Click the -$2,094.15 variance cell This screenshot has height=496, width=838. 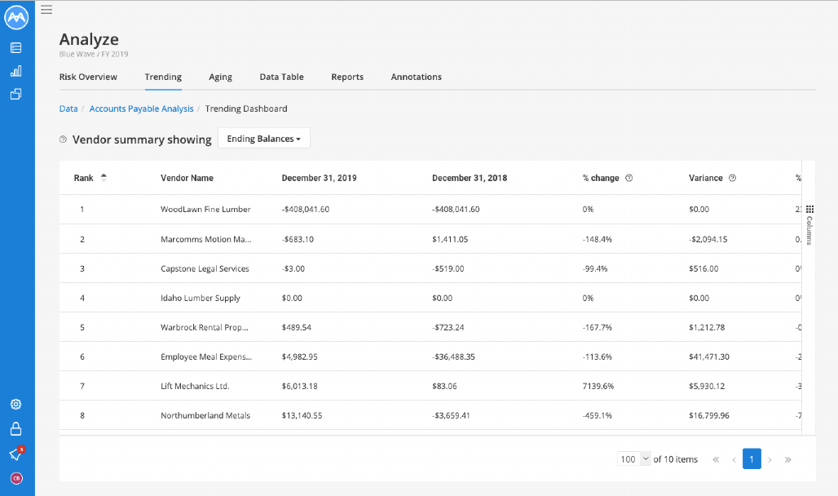pyautogui.click(x=708, y=239)
